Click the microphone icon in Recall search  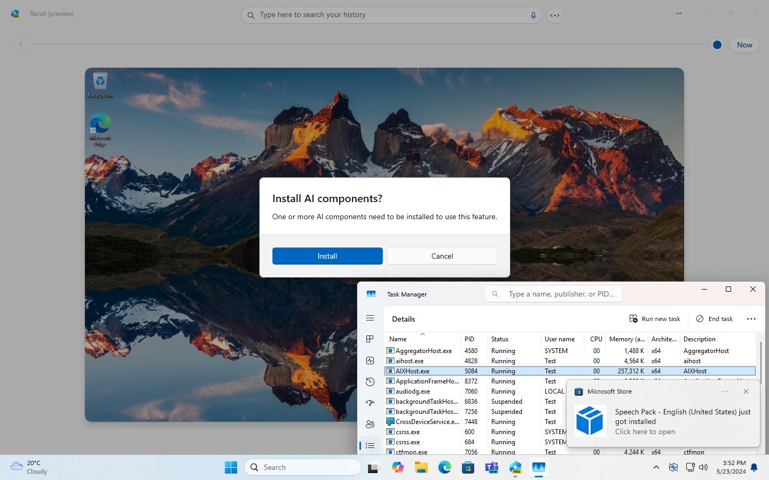click(x=533, y=15)
